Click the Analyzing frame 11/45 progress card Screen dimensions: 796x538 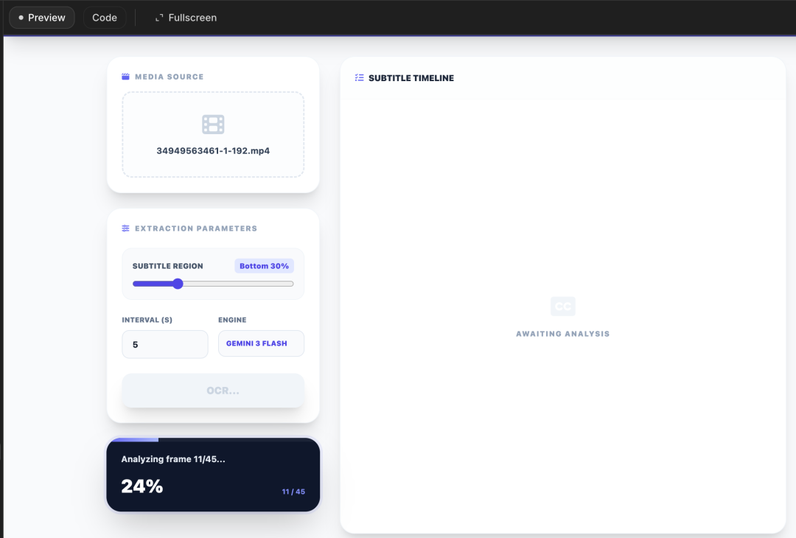click(212, 475)
